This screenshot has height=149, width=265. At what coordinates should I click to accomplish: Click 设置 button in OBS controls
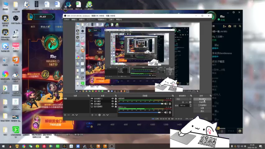click(x=202, y=108)
